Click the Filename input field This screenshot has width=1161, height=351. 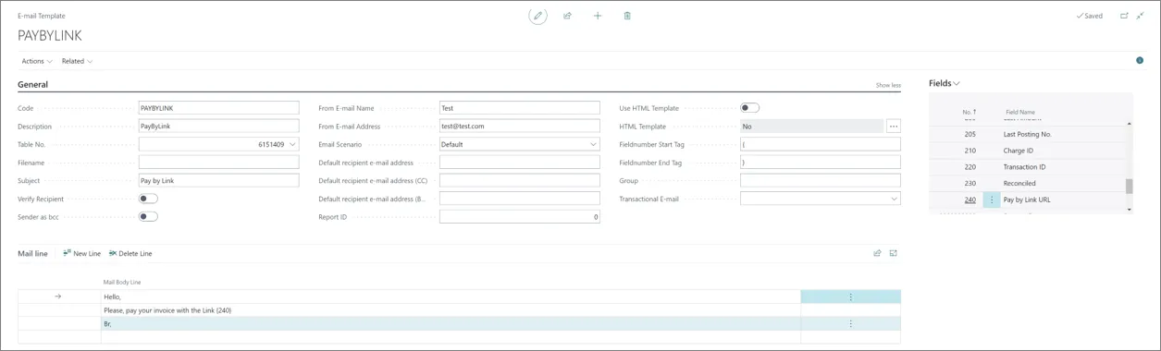pos(218,163)
